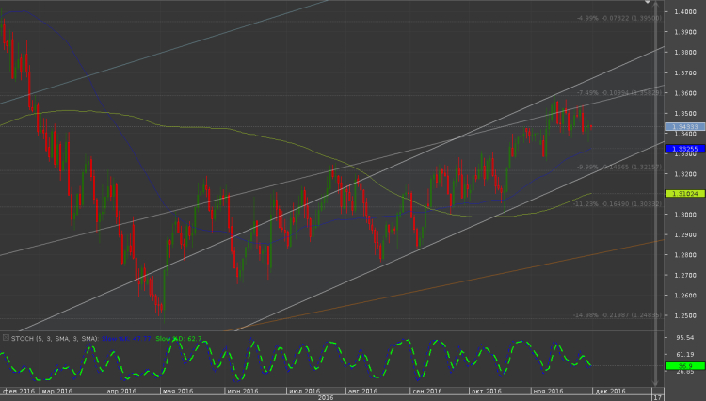Click the 17 year label at the time axis end
The width and height of the screenshot is (706, 401).
[657, 397]
